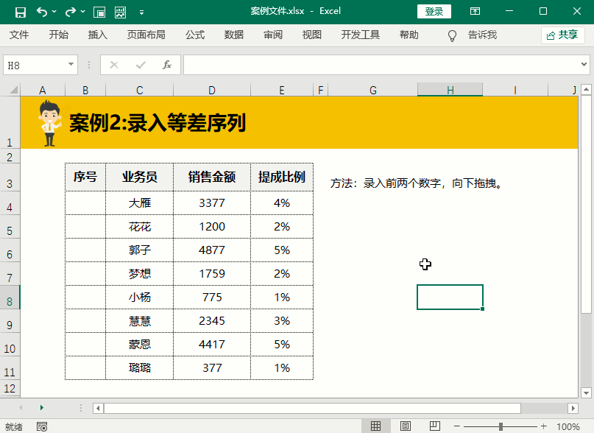Screen dimensions: 594x433
Task: Click the lightbulb 告诉我 icon
Action: point(453,35)
